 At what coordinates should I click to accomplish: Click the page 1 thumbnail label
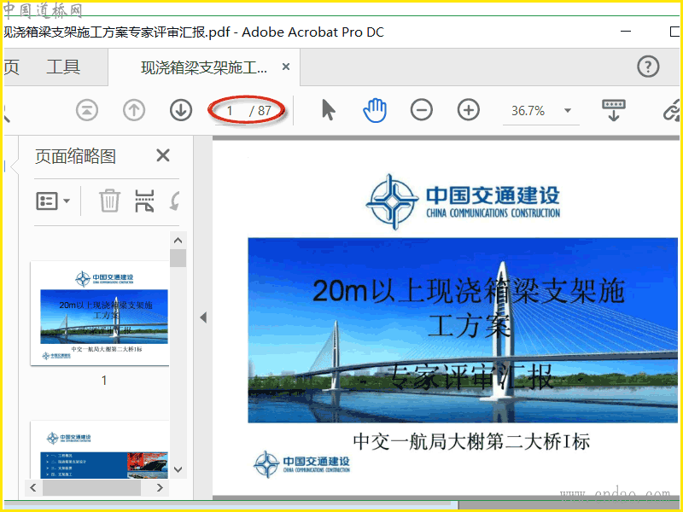pos(104,381)
